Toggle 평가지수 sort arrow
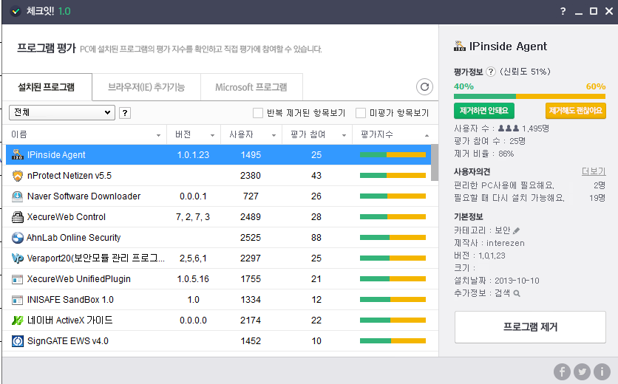This screenshot has width=618, height=384. 427,135
